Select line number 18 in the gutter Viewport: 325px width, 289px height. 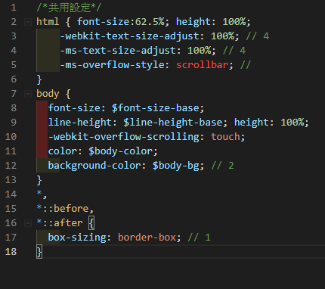click(x=11, y=252)
